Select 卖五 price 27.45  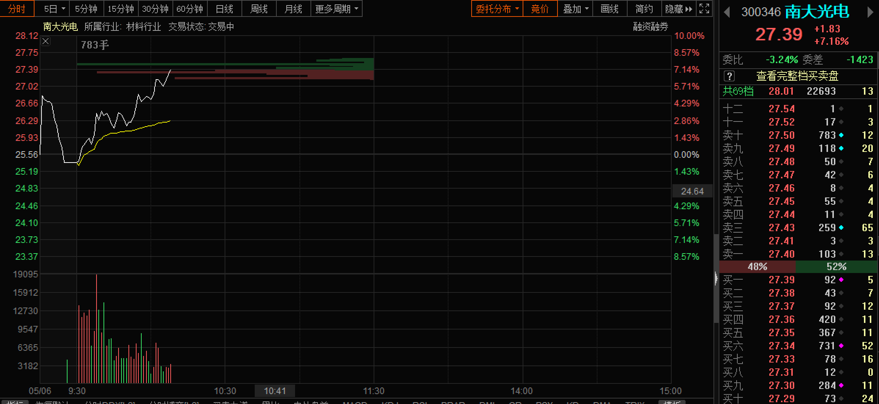782,201
